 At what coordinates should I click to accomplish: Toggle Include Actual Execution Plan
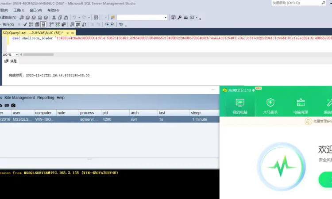click(x=51, y=24)
